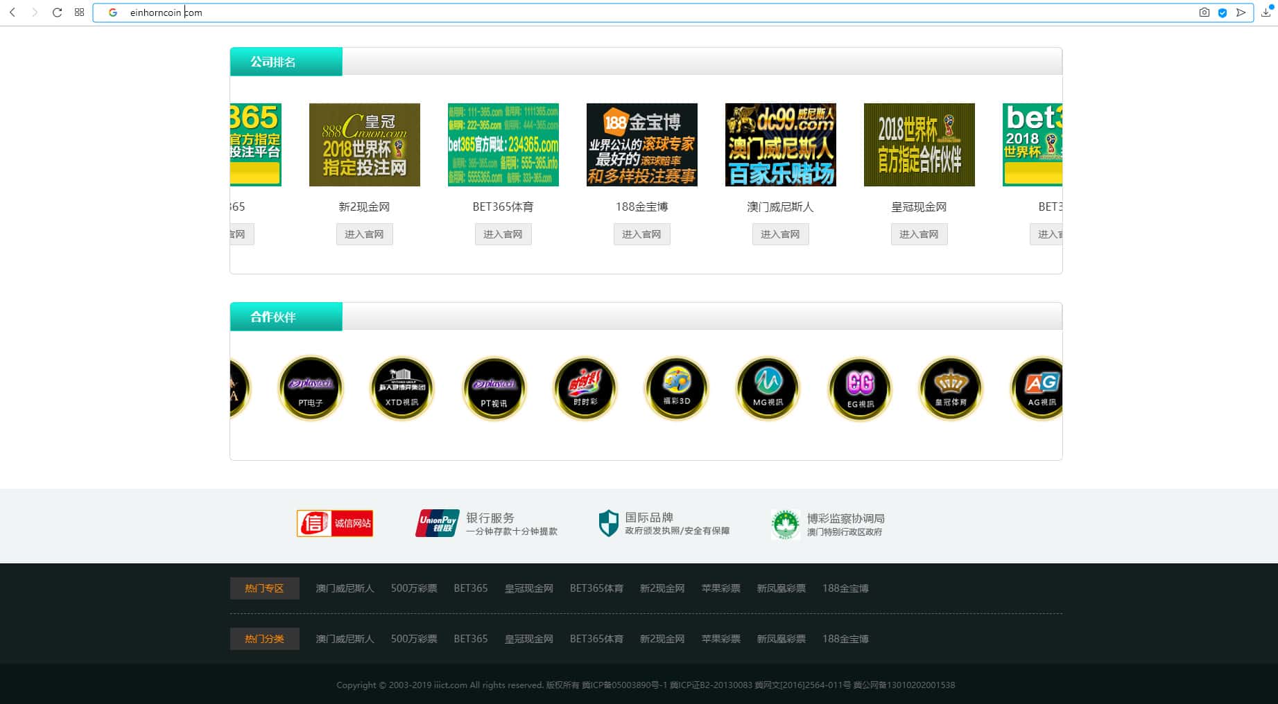Open 新凤凰彩票 link in 热门专区 row

(x=782, y=588)
